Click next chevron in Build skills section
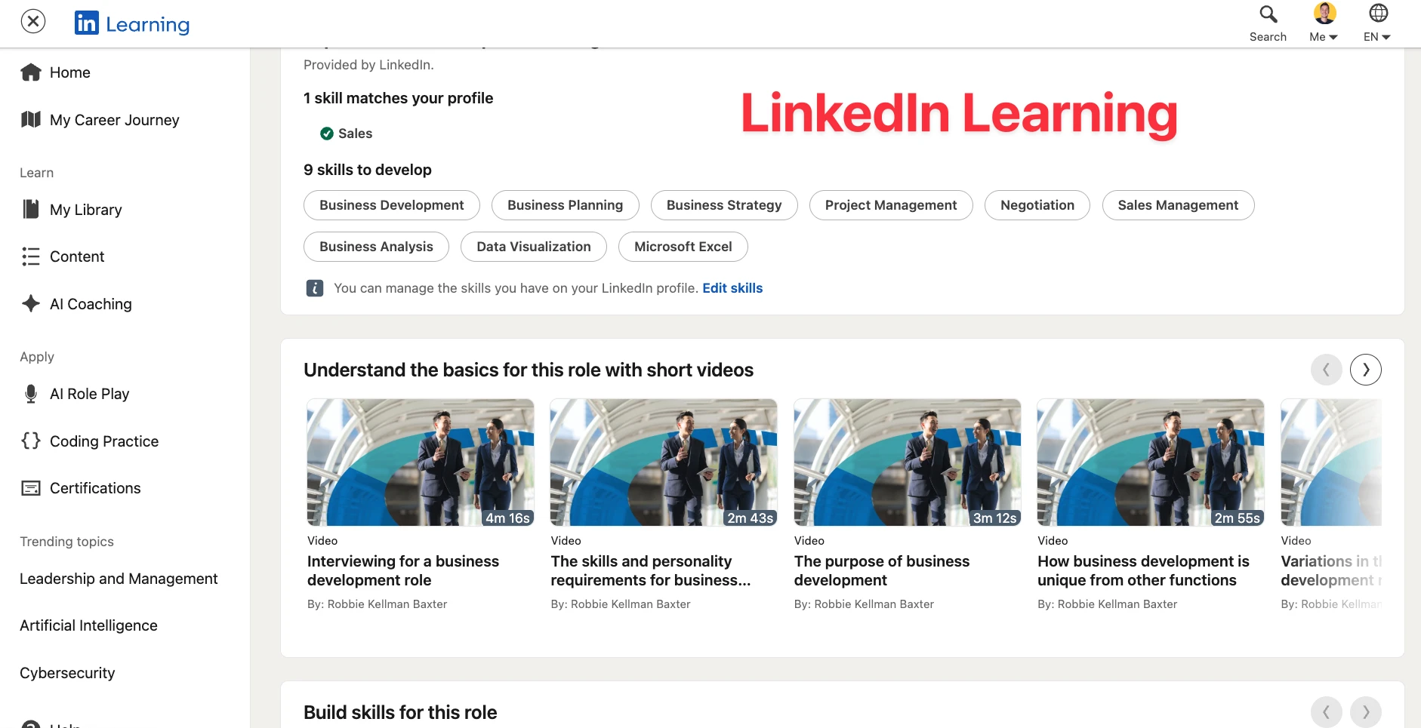Image resolution: width=1421 pixels, height=728 pixels. point(1365,712)
